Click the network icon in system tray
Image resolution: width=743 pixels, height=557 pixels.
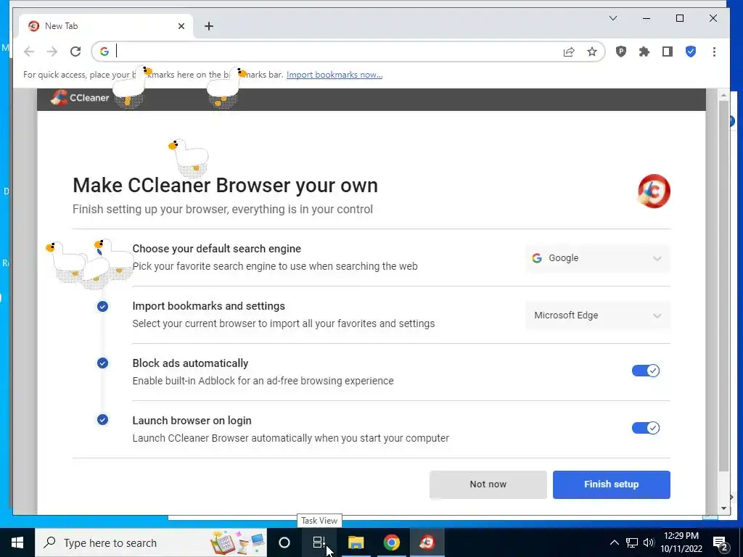(x=632, y=542)
